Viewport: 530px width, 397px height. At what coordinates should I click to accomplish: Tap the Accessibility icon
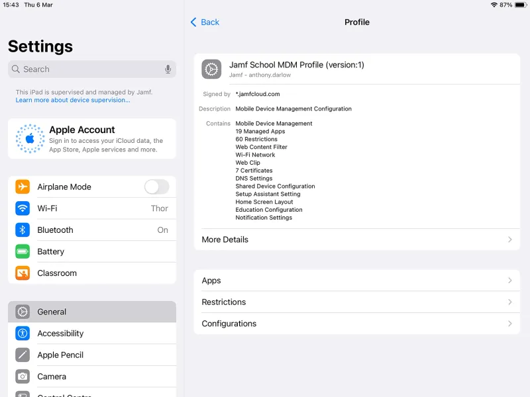coord(23,333)
